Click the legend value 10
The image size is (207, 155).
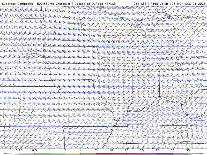pyautogui.click(x=111, y=150)
